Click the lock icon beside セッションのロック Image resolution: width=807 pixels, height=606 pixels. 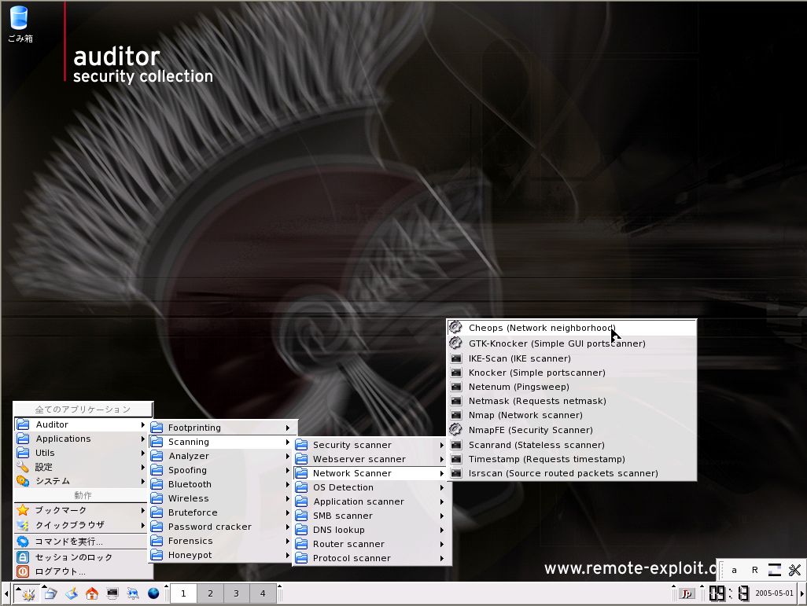click(x=23, y=557)
